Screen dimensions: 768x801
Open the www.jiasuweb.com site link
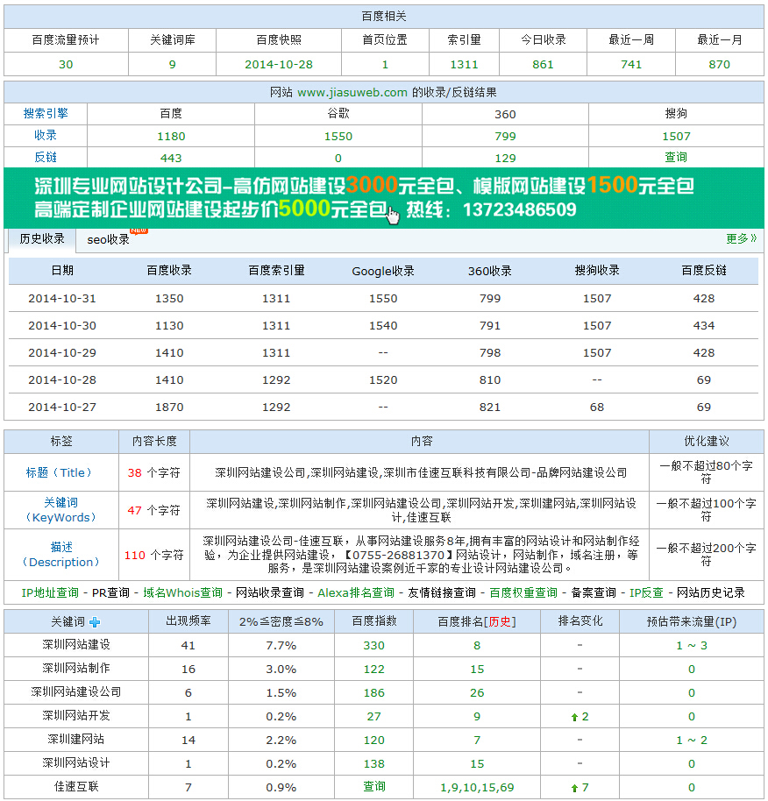(x=352, y=93)
